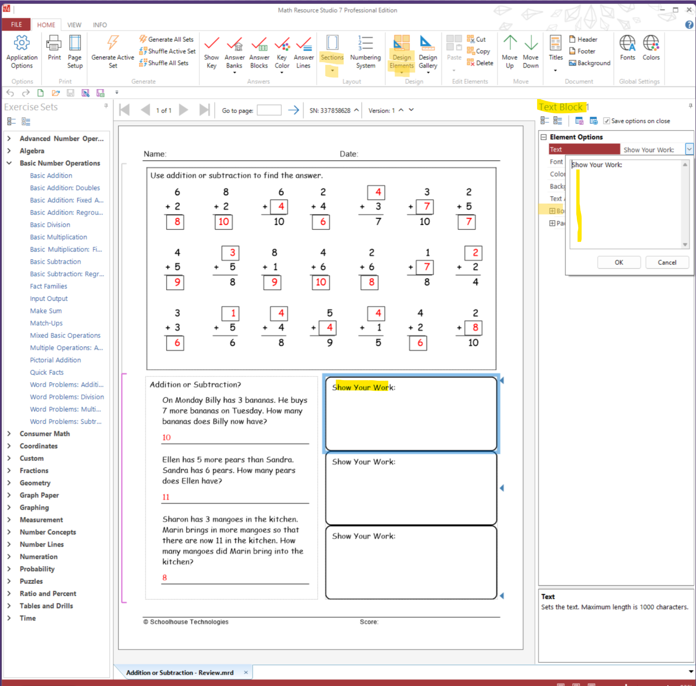Collapse the Basic Number Operations tree
Image resolution: width=696 pixels, height=686 pixels.
[9, 163]
